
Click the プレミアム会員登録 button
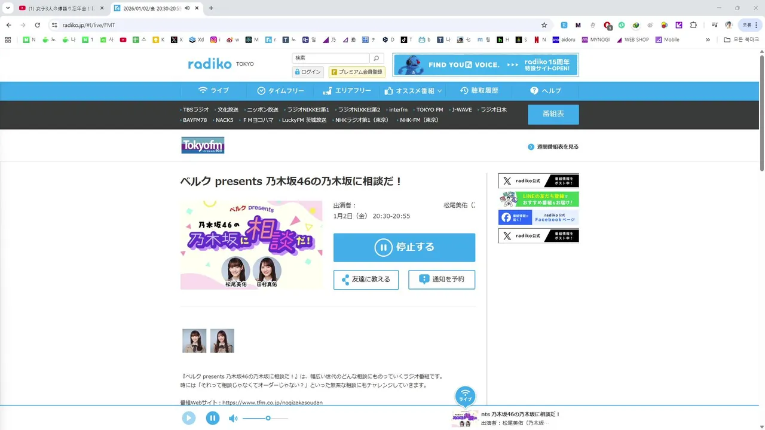click(357, 72)
